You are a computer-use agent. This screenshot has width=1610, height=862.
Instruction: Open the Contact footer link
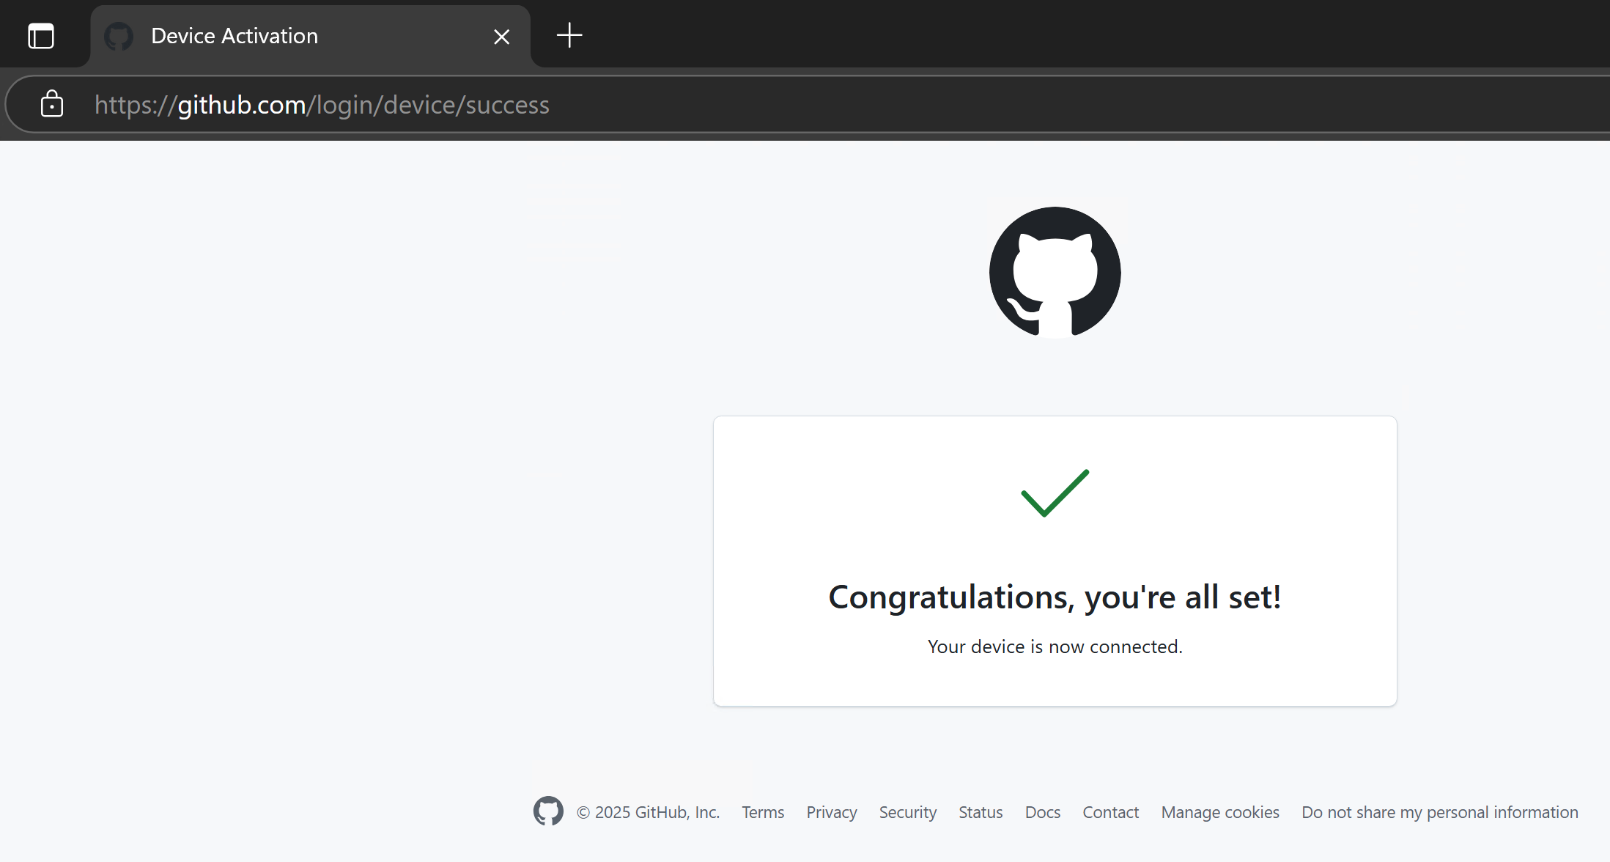[1110, 812]
